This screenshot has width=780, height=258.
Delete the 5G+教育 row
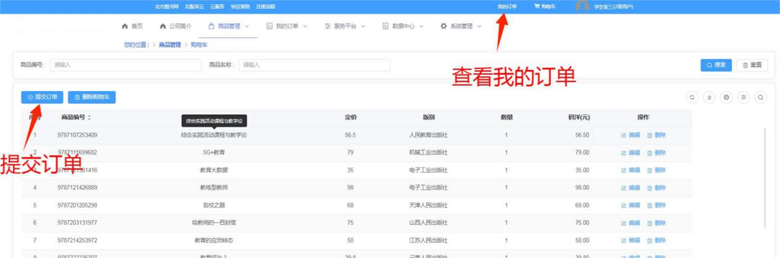coord(656,152)
